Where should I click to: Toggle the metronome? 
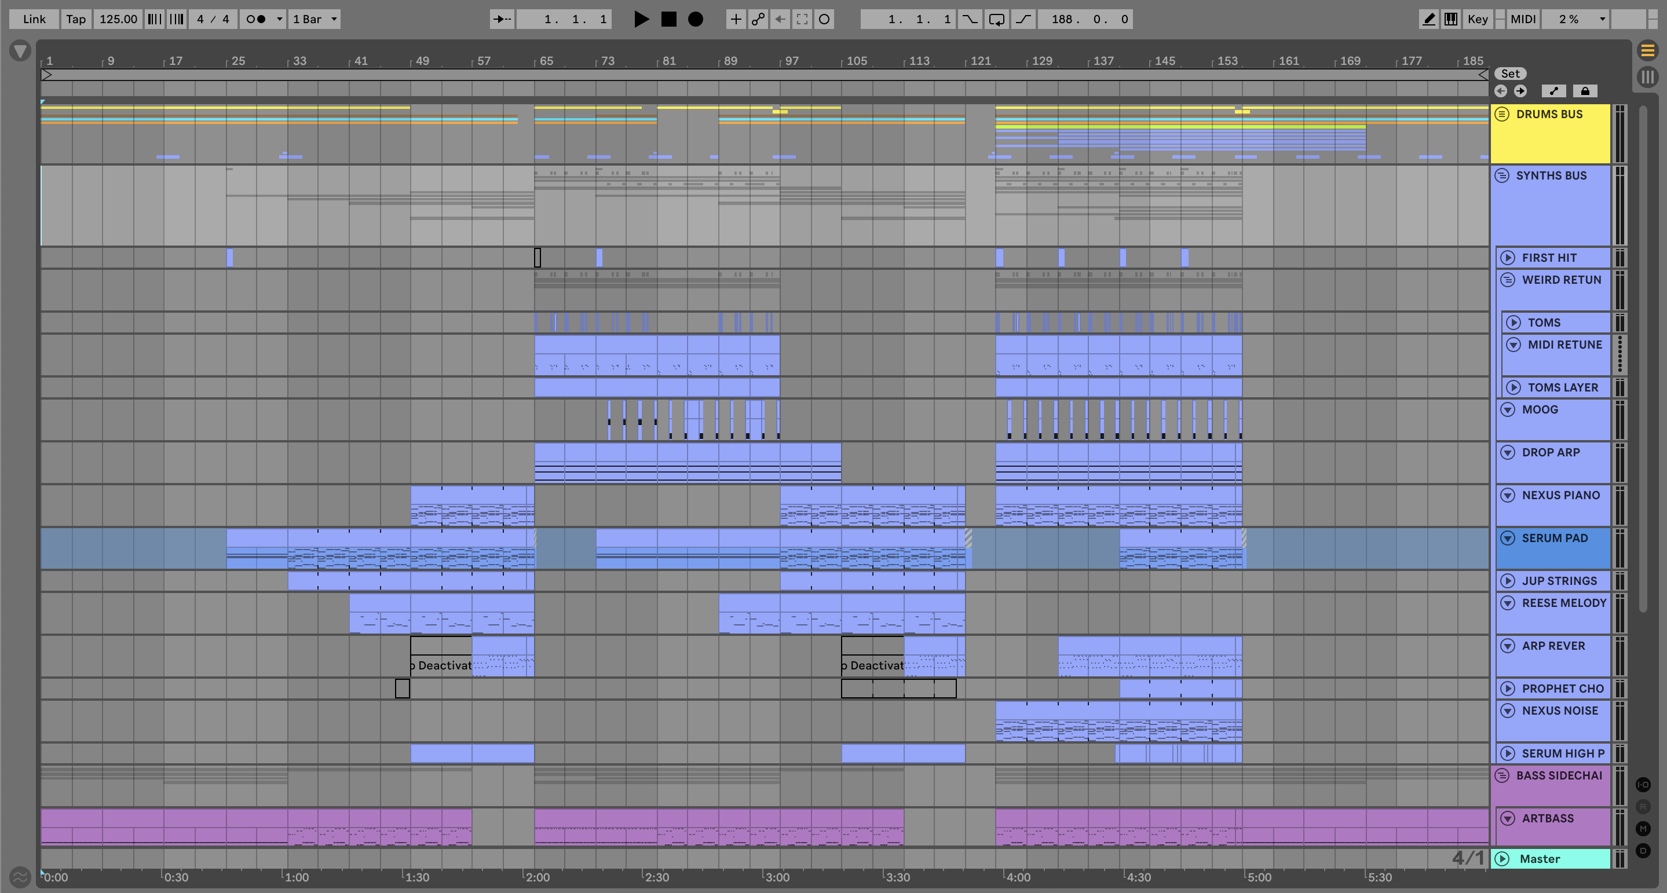point(256,19)
